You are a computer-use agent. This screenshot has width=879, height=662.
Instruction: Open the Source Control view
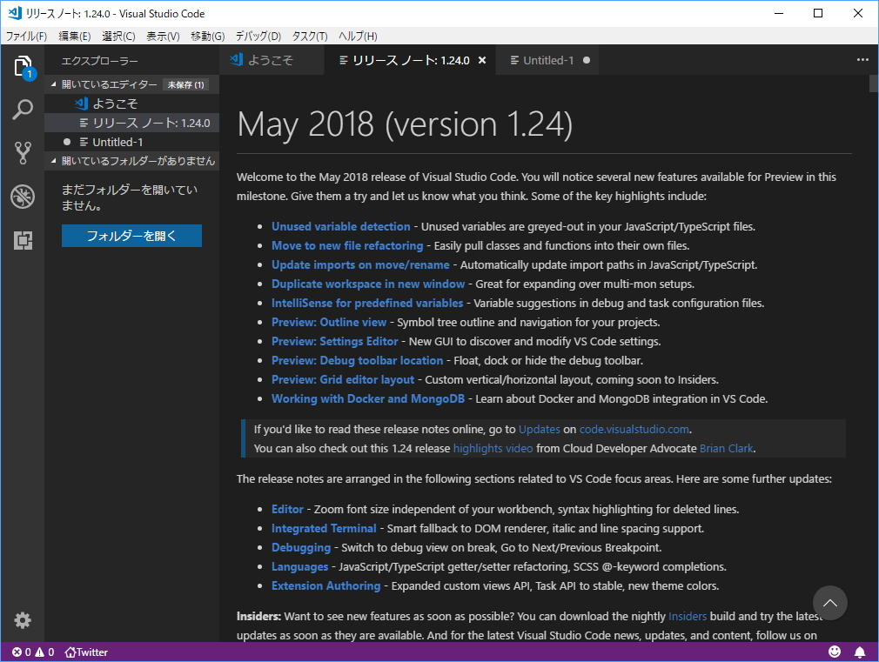pyautogui.click(x=23, y=153)
